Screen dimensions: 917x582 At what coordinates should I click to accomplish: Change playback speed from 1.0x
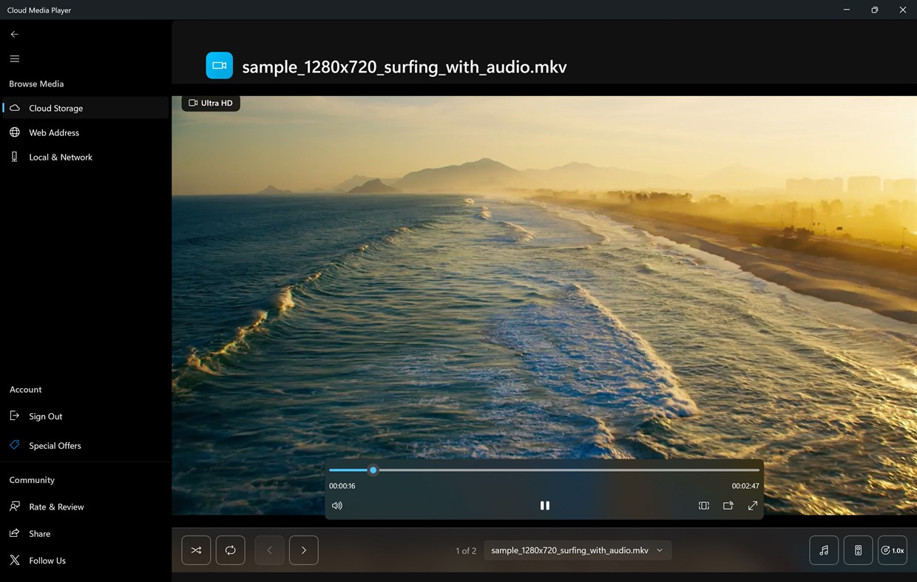pos(893,550)
